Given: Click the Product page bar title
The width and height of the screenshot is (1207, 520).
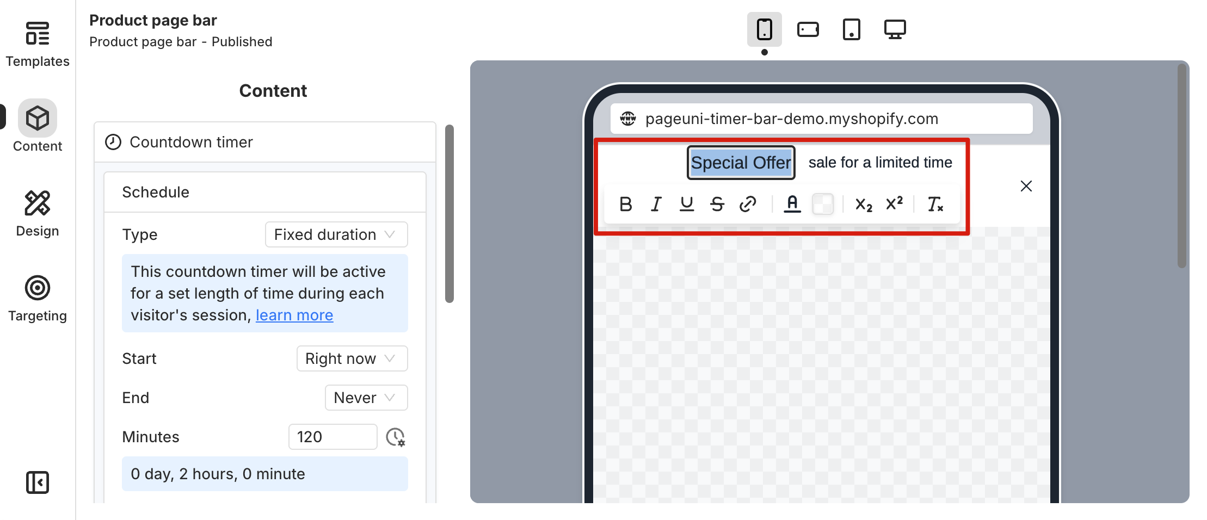Looking at the screenshot, I should coord(153,20).
